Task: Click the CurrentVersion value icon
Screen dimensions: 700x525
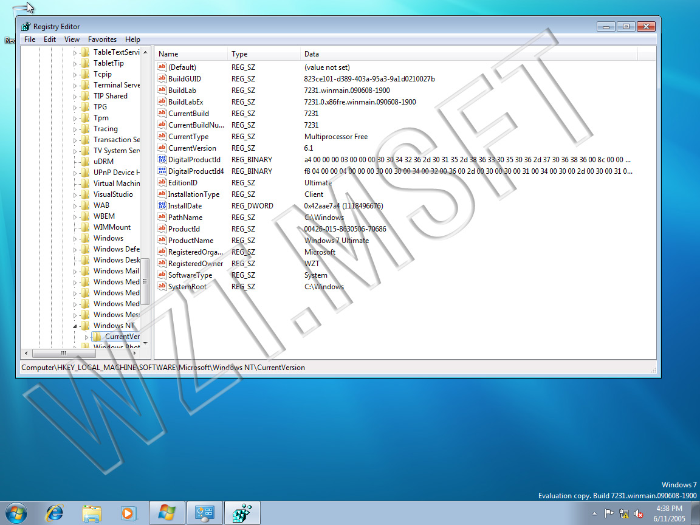Action: 162,148
